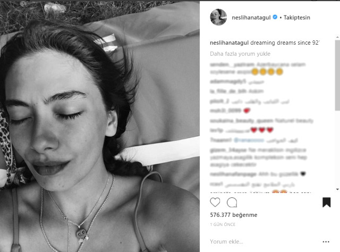The height and width of the screenshot is (252, 340).
Task: Open the three-dot options menu
Action: tap(326, 241)
